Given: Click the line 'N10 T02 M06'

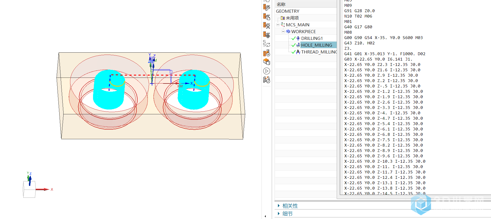Looking at the screenshot, I should (358, 16).
